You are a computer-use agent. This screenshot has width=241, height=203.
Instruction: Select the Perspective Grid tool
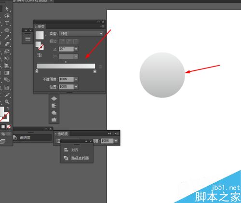coord(7,66)
